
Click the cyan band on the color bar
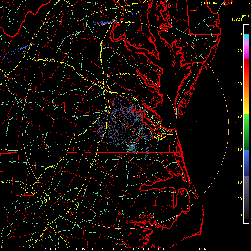point(246,37)
